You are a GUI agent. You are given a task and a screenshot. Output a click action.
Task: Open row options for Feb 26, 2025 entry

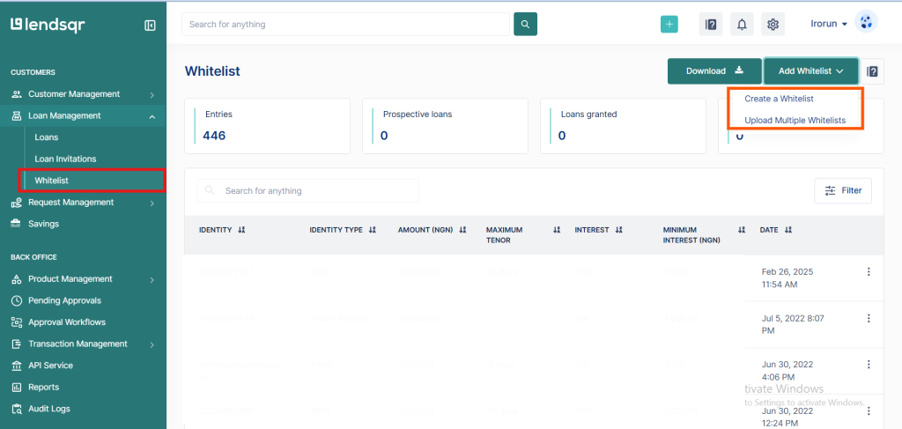tap(869, 272)
